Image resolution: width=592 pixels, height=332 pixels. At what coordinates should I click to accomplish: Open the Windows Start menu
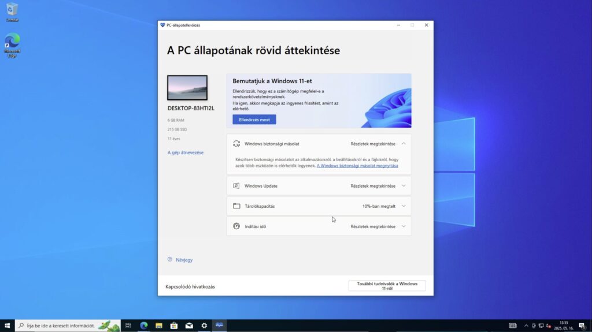click(7, 326)
